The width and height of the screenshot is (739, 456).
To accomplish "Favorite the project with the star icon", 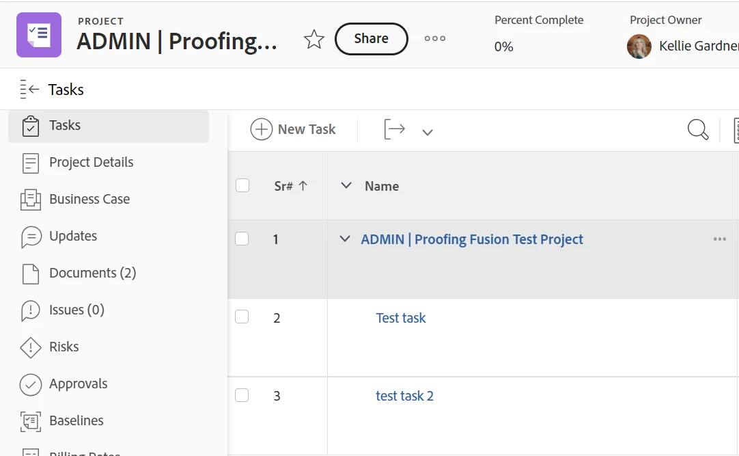I will point(314,40).
